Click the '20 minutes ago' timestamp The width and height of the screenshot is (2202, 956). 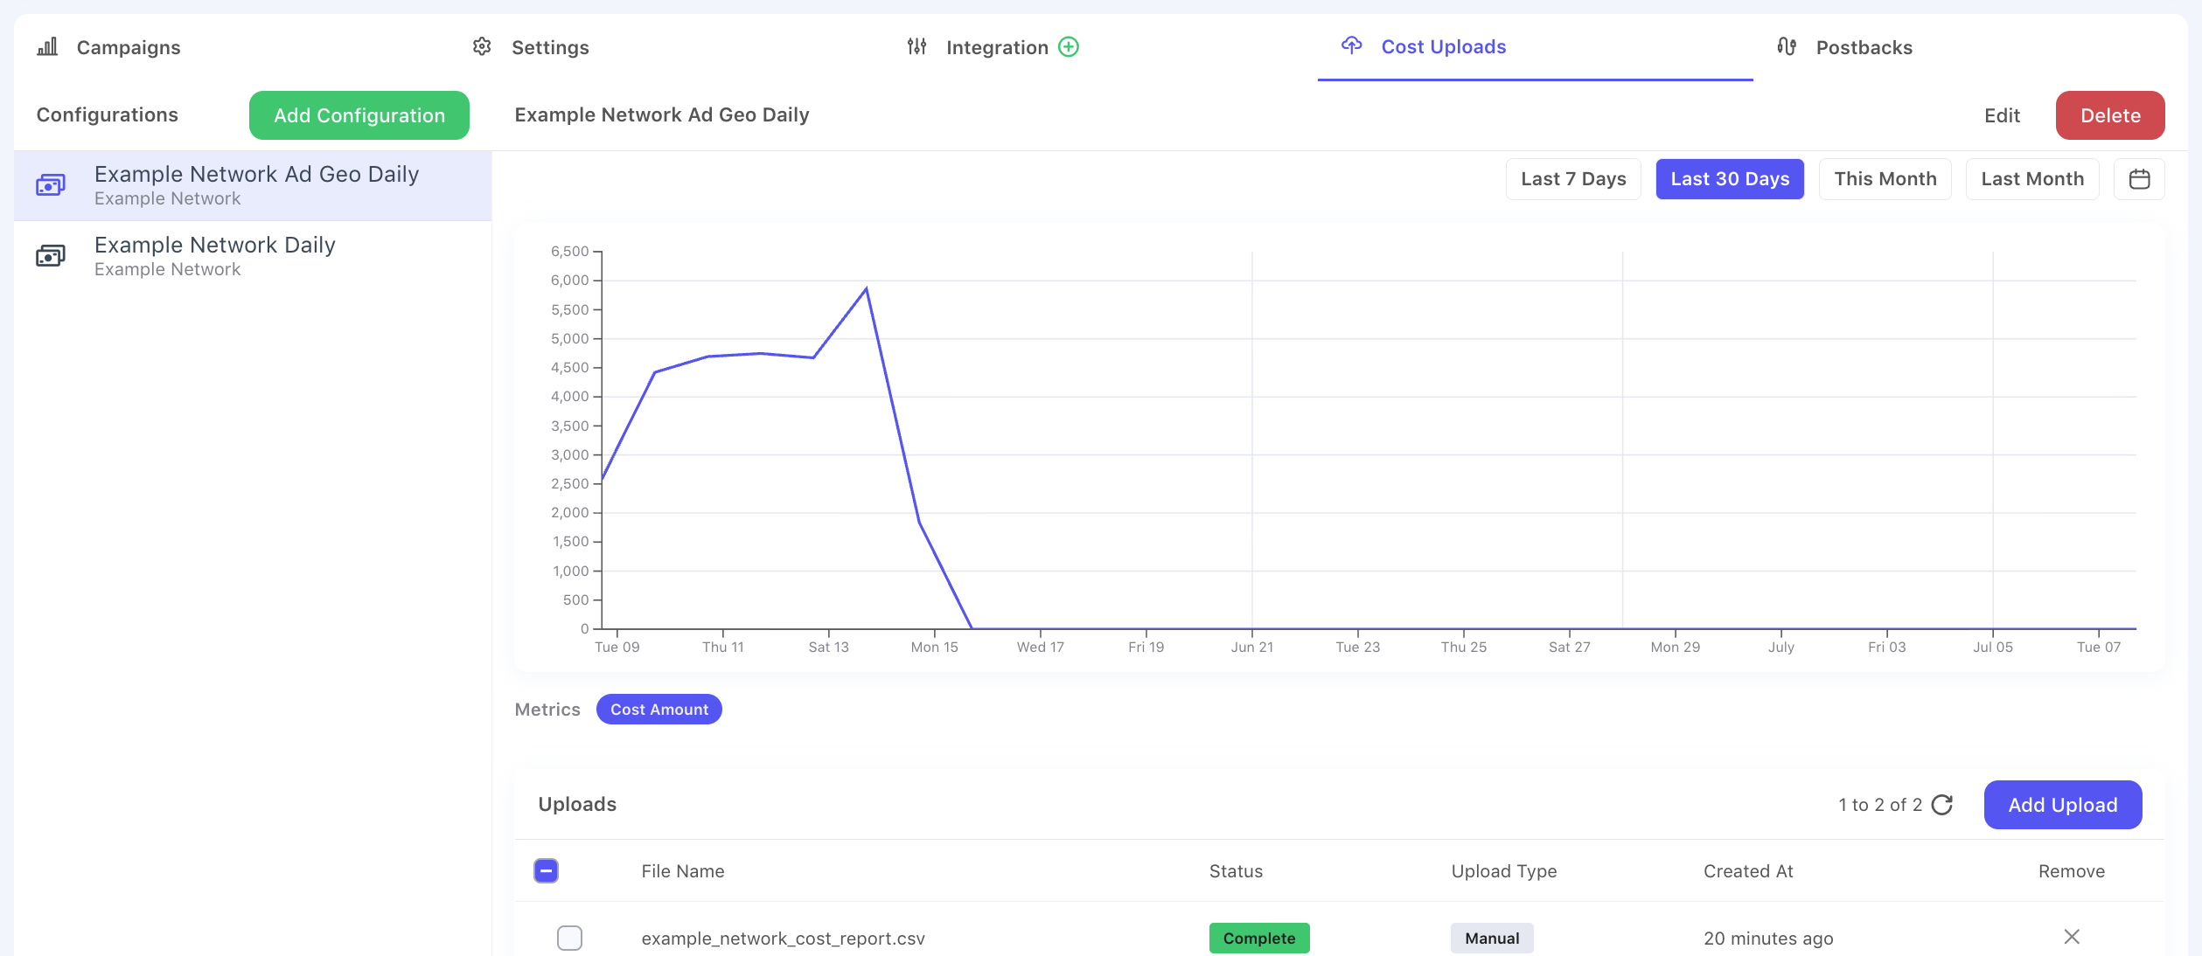1768,939
